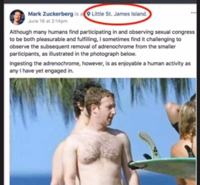Open the poster's round profile picture
The height and width of the screenshot is (185, 200).
[x=17, y=17]
